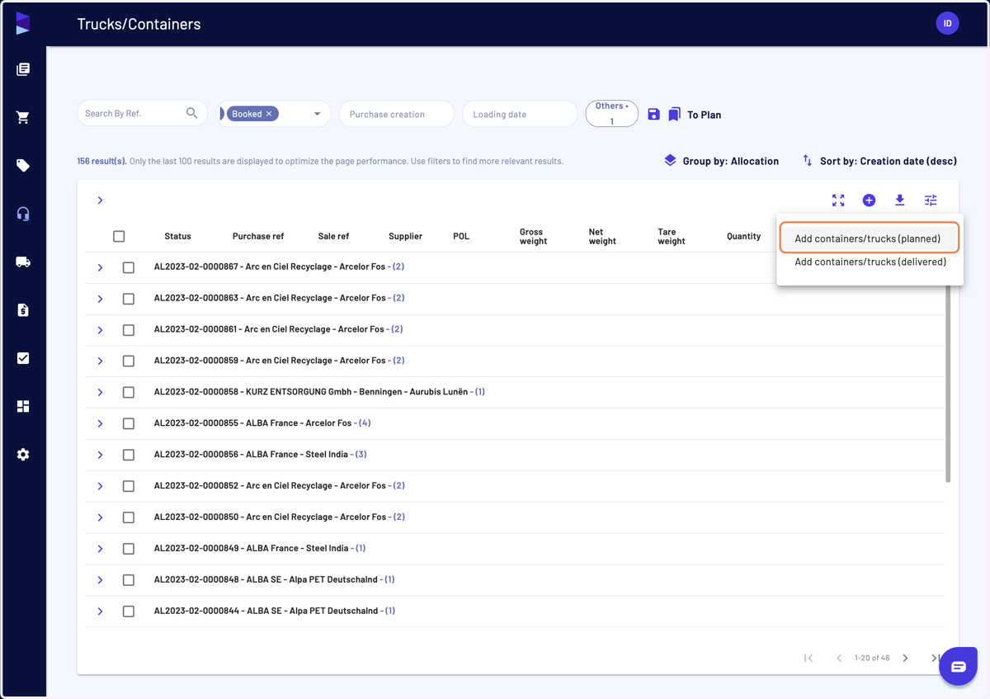Open the chat widget bubble
Viewport: 990px width, 699px height.
point(958,666)
